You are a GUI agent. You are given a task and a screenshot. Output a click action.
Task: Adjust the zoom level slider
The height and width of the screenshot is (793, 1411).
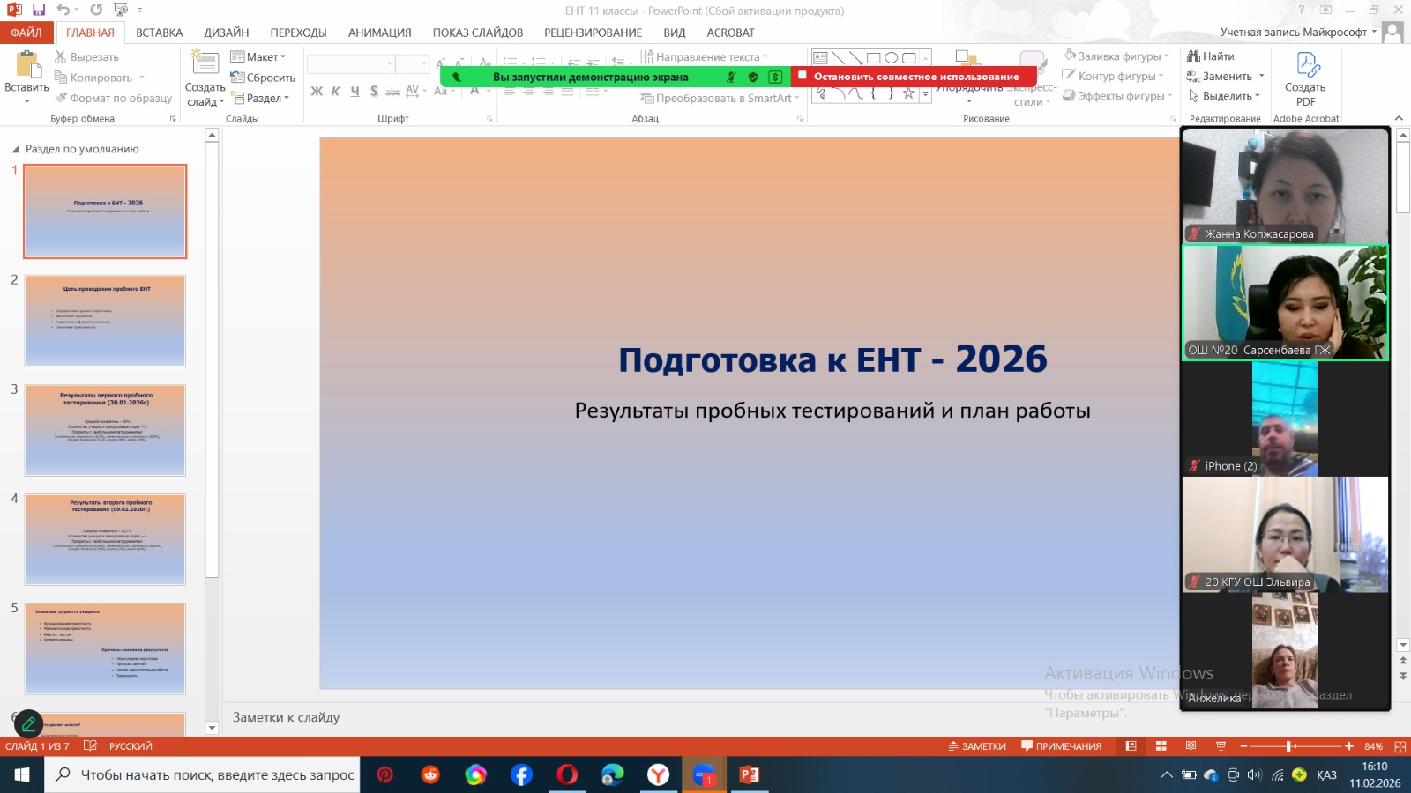1288,746
